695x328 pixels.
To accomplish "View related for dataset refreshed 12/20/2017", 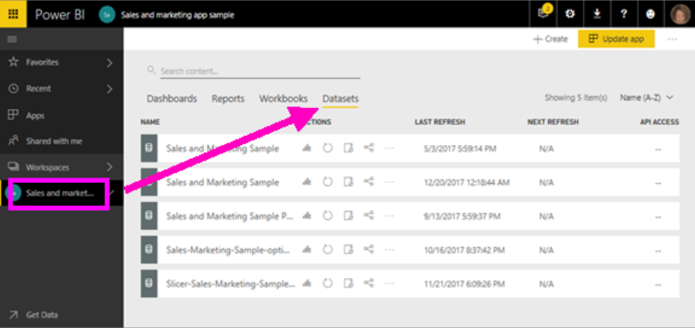I will (369, 181).
